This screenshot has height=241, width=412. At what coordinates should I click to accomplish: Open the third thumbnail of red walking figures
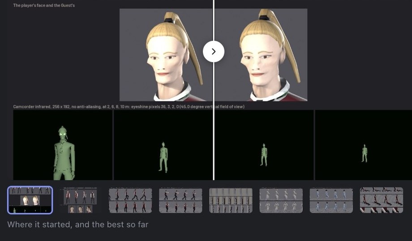click(x=130, y=200)
